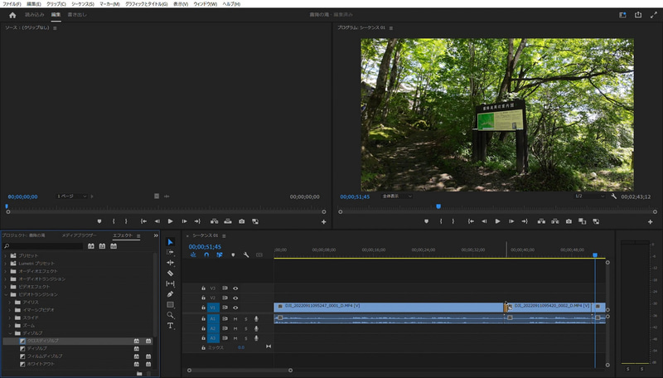The width and height of the screenshot is (663, 378).
Task: Toggle lock on video track V3
Action: click(202, 288)
